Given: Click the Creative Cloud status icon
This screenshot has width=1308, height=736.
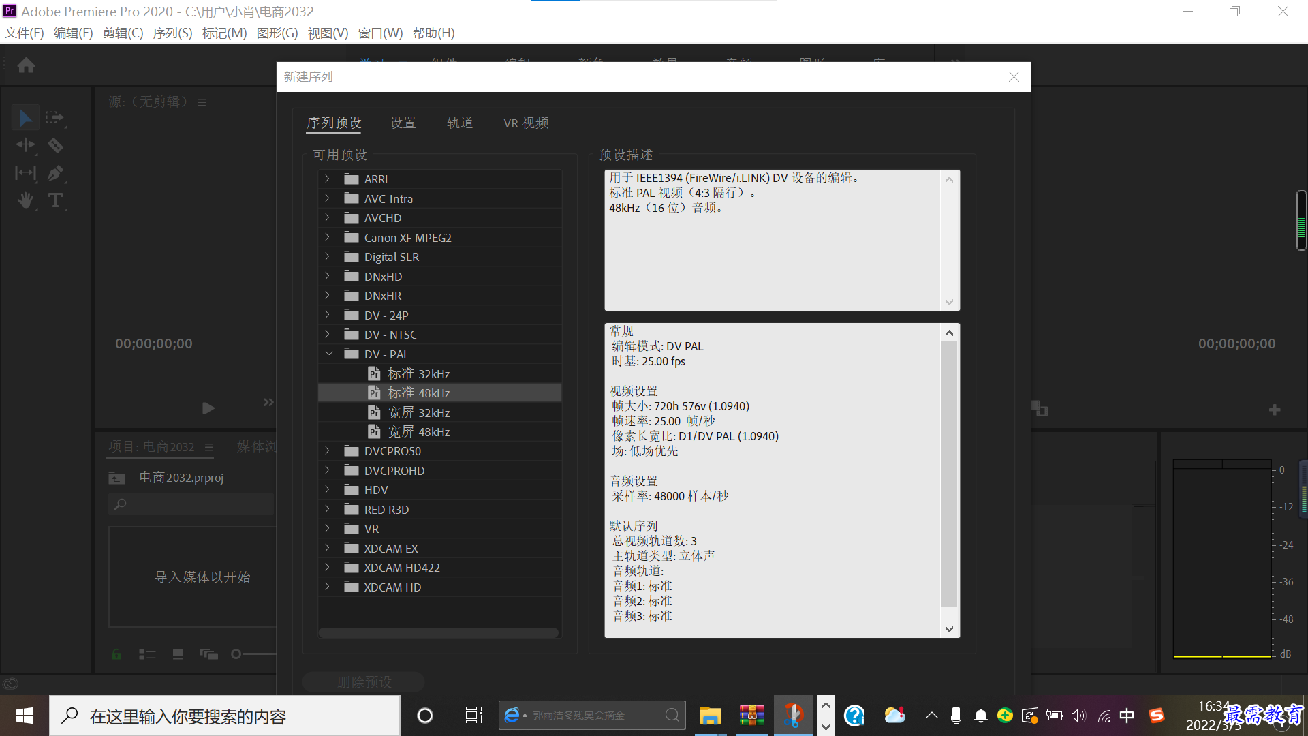Looking at the screenshot, I should 10,684.
